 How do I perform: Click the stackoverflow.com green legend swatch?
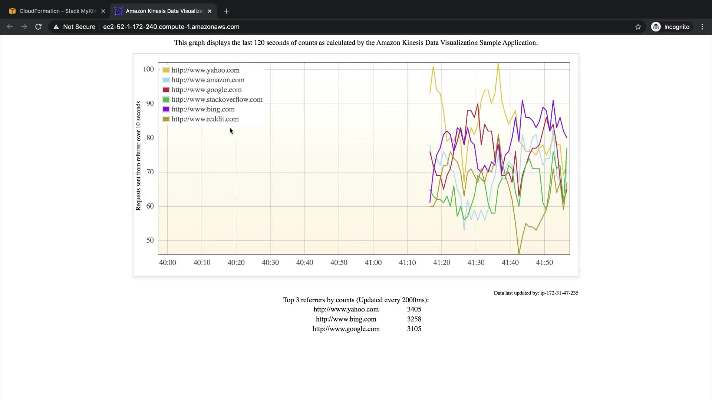click(166, 100)
